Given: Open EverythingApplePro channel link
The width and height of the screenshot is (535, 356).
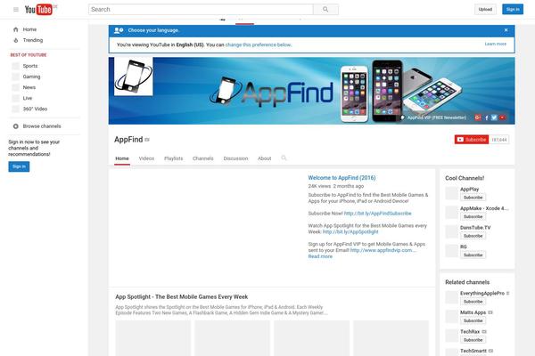Looking at the screenshot, I should [x=482, y=294].
